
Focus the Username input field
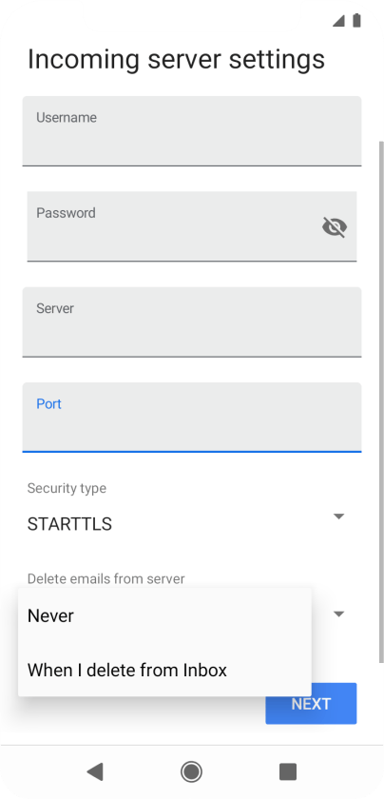(192, 131)
